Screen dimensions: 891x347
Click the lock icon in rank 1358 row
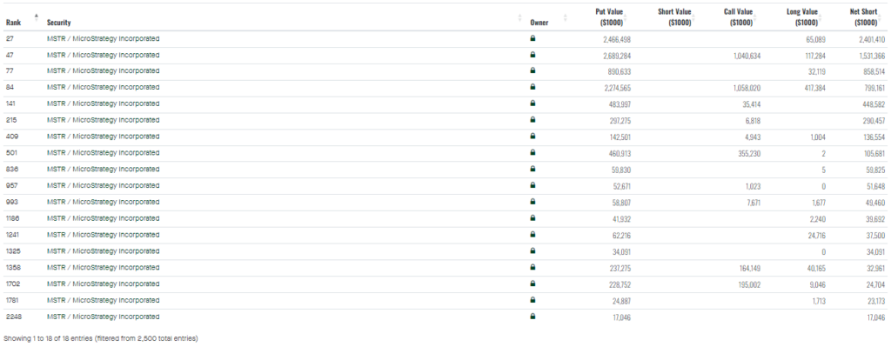tap(533, 268)
